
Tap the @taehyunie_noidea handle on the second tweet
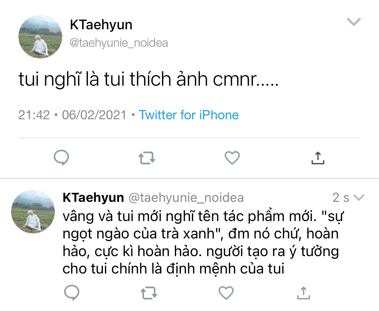pyautogui.click(x=186, y=198)
